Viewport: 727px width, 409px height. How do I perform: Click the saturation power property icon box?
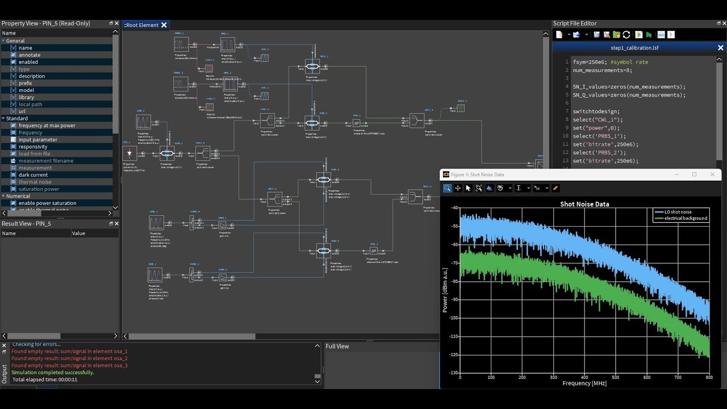pos(14,189)
